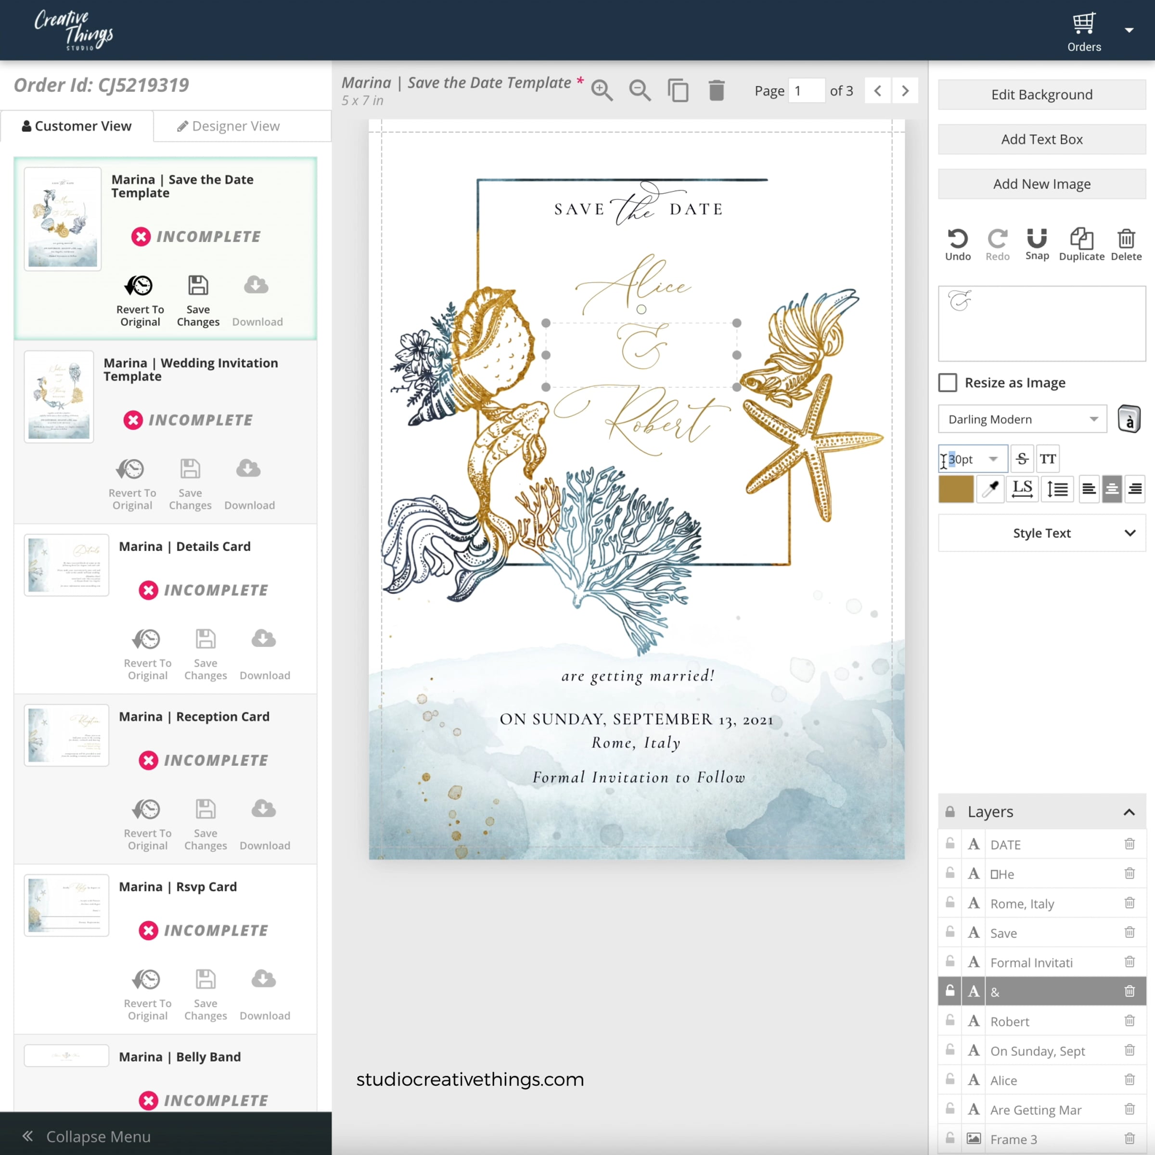Click the Add New Image button
The image size is (1155, 1155).
tap(1041, 184)
